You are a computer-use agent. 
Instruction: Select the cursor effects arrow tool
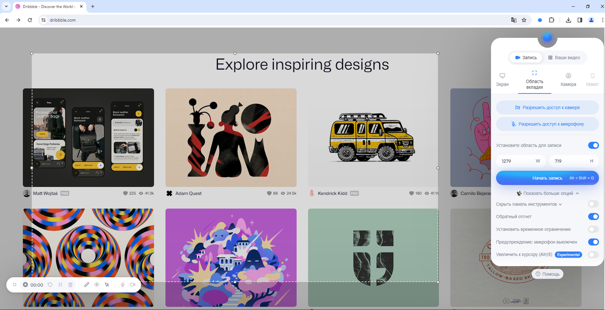pyautogui.click(x=107, y=285)
